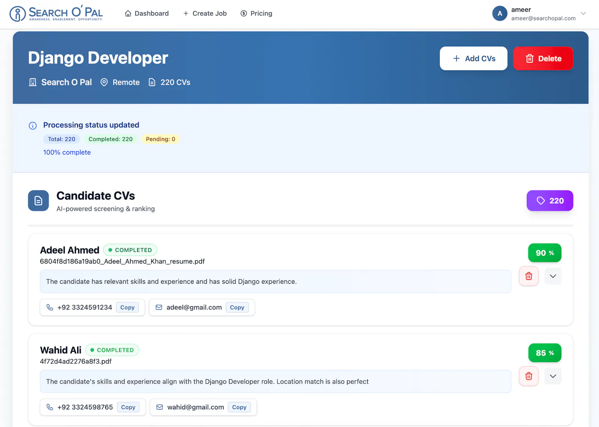Click the Adeel Ahmed COMPLETED status badge
The width and height of the screenshot is (599, 427).
coord(130,250)
